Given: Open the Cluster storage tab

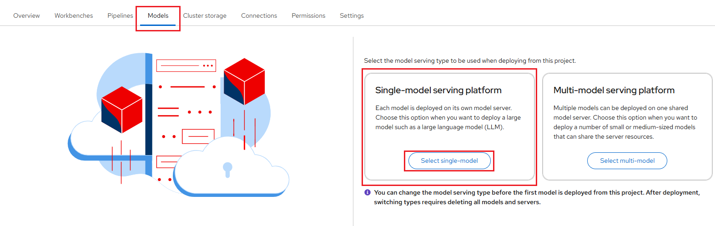Looking at the screenshot, I should (205, 15).
